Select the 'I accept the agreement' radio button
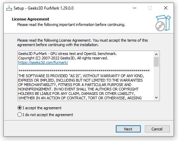The height and width of the screenshot is (141, 178). 19,108
